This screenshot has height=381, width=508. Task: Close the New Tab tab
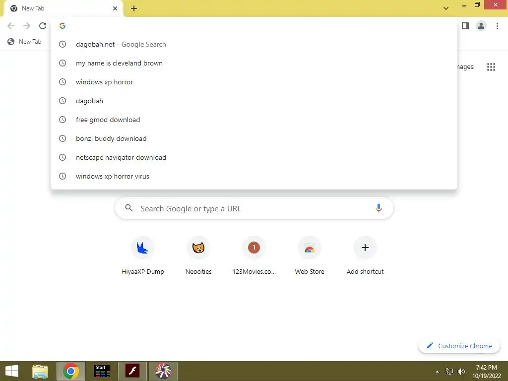click(115, 8)
